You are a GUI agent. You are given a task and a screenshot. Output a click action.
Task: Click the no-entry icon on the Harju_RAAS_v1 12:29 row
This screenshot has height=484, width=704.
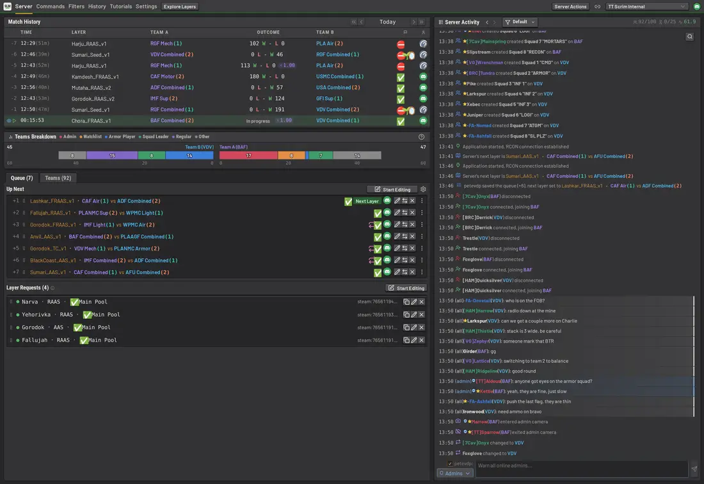pyautogui.click(x=401, y=44)
